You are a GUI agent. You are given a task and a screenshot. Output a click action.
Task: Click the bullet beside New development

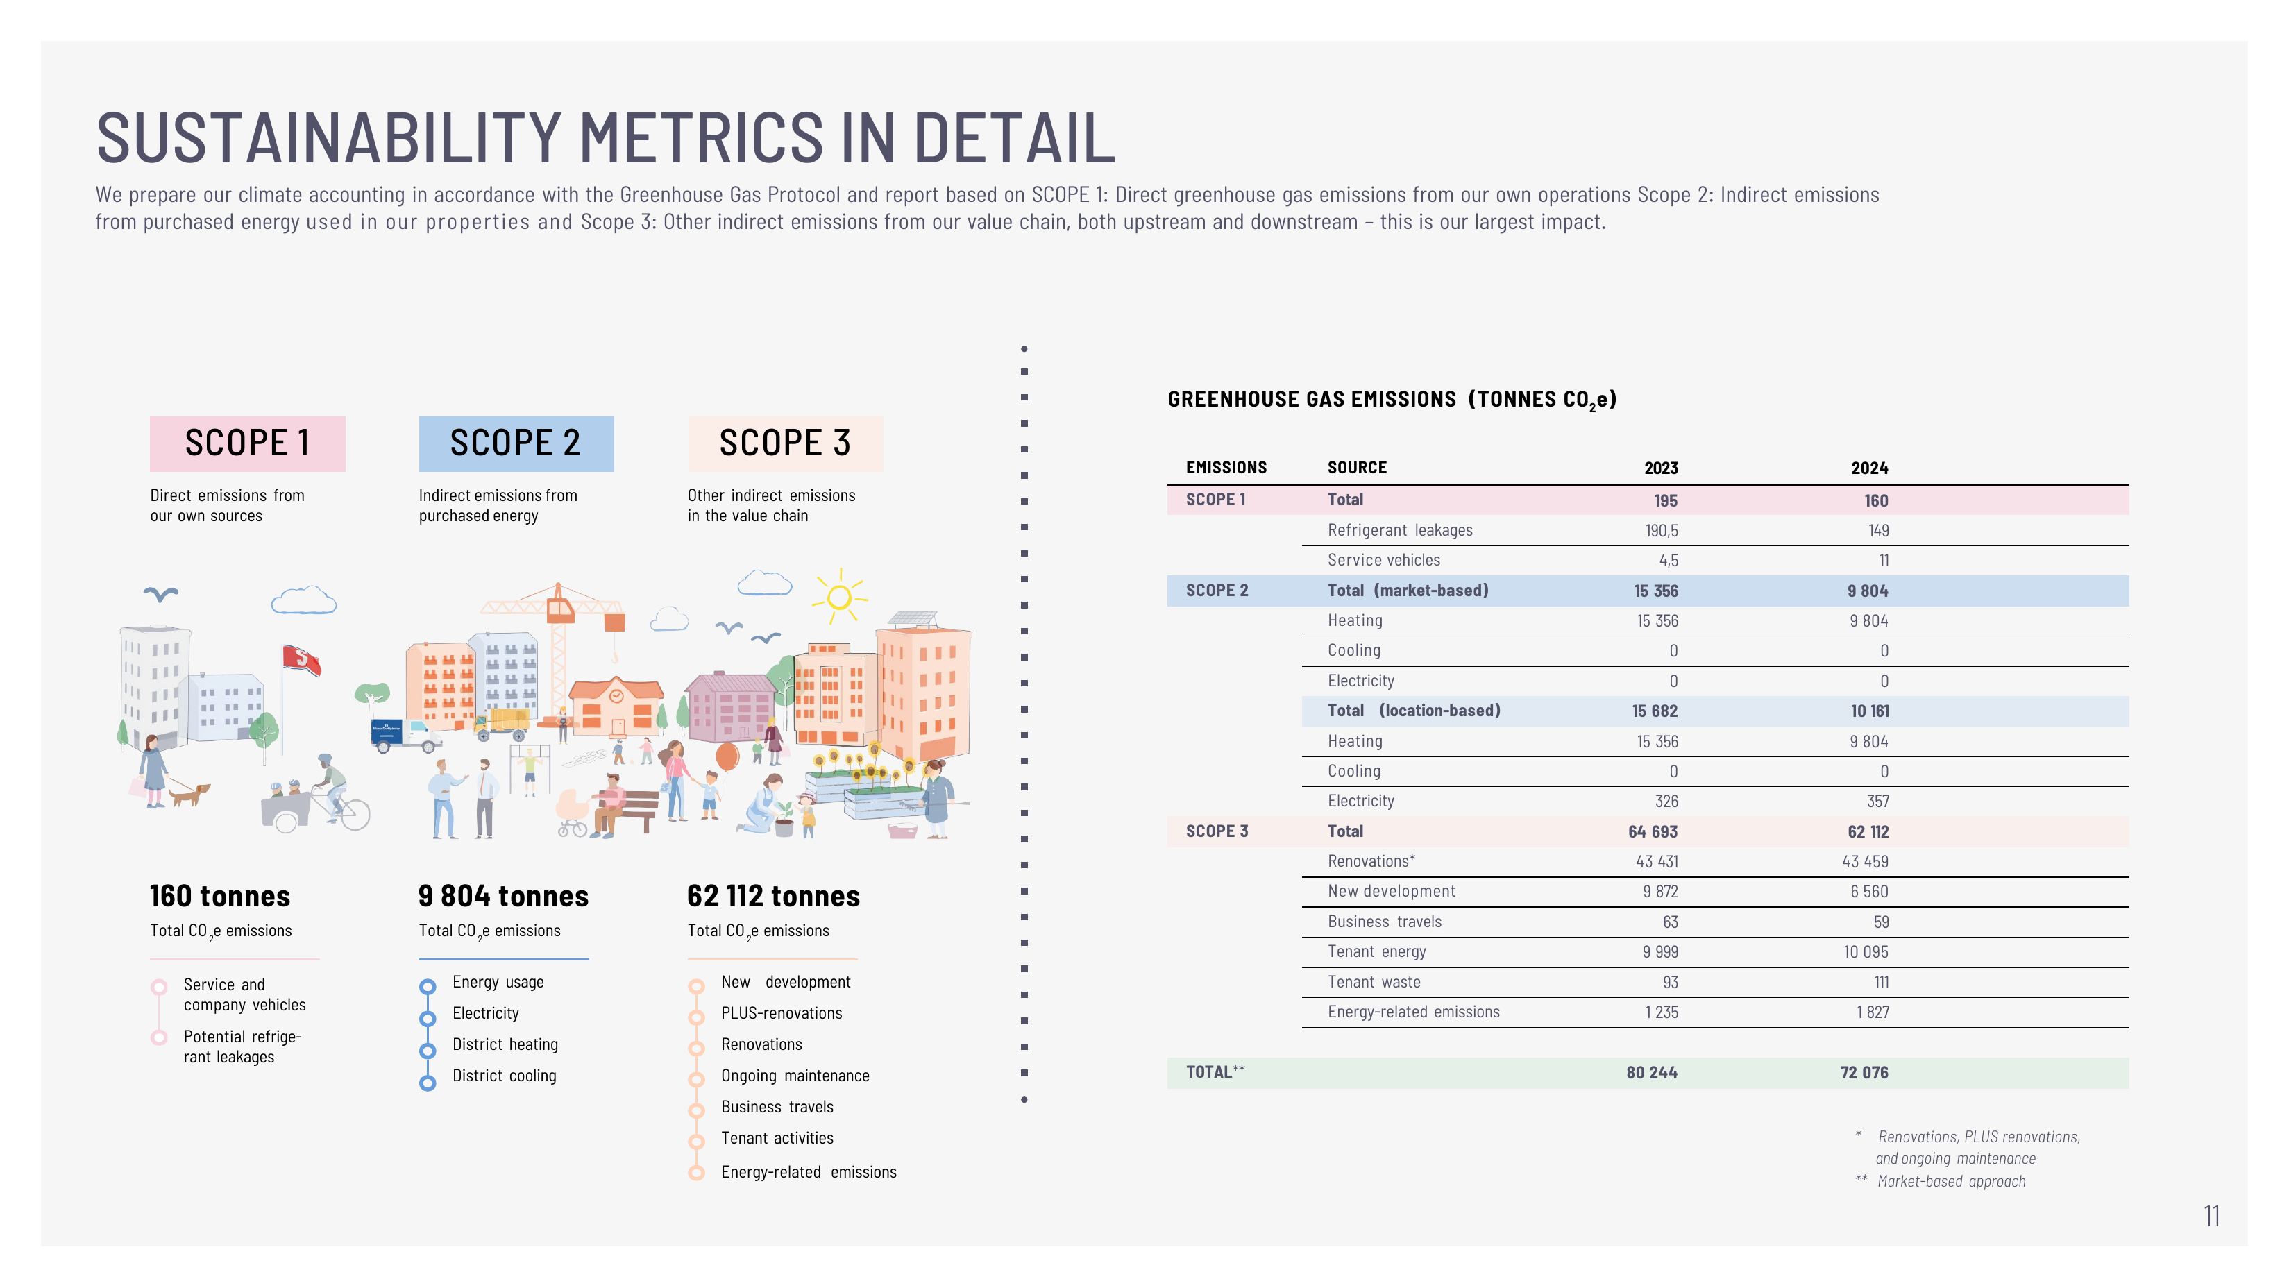coord(697,987)
